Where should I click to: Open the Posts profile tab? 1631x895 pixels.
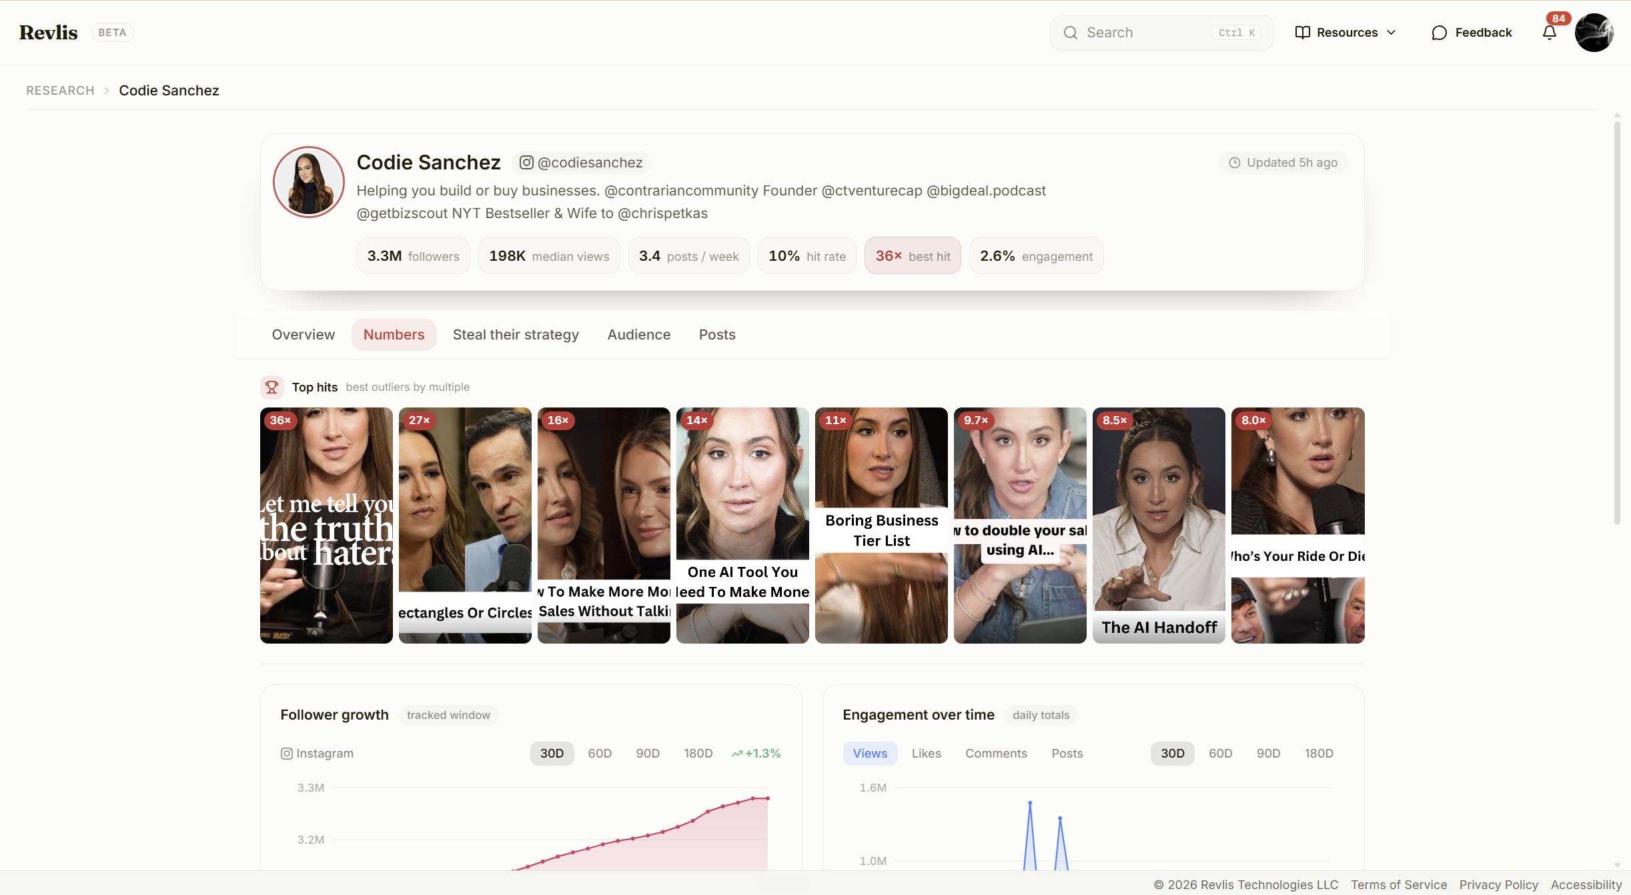[x=717, y=335]
